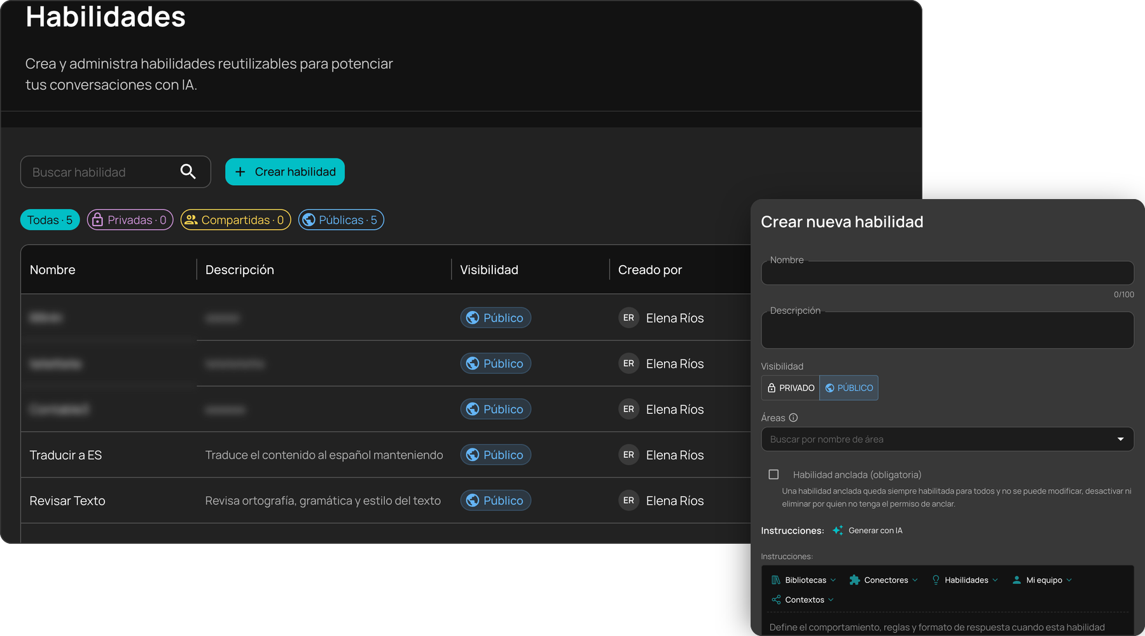Open the Revisar Texto skill
The image size is (1145, 636).
[67, 501]
